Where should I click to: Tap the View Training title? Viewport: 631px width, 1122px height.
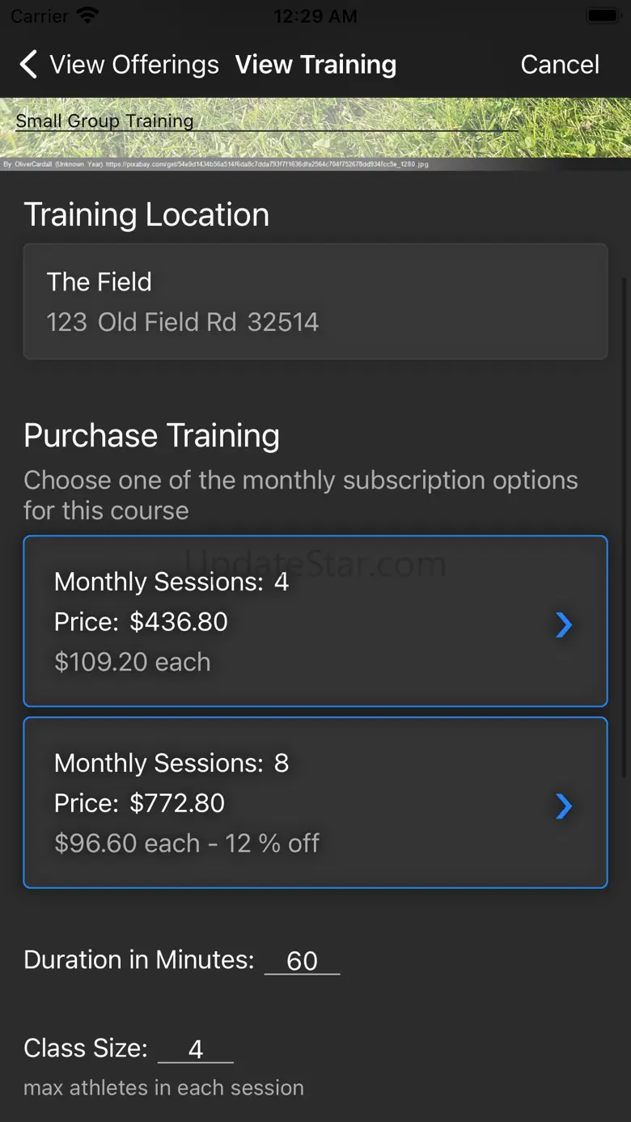[315, 65]
